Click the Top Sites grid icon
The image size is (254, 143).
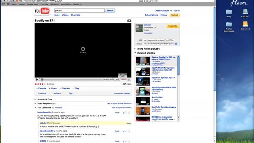[x=8, y=4]
